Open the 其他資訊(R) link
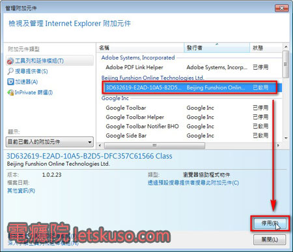The image size is (293, 252). pyautogui.click(x=21, y=191)
